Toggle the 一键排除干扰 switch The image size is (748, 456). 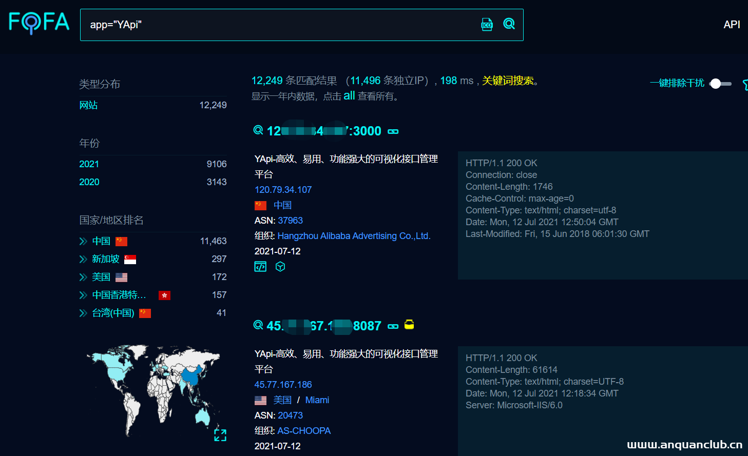[720, 84]
